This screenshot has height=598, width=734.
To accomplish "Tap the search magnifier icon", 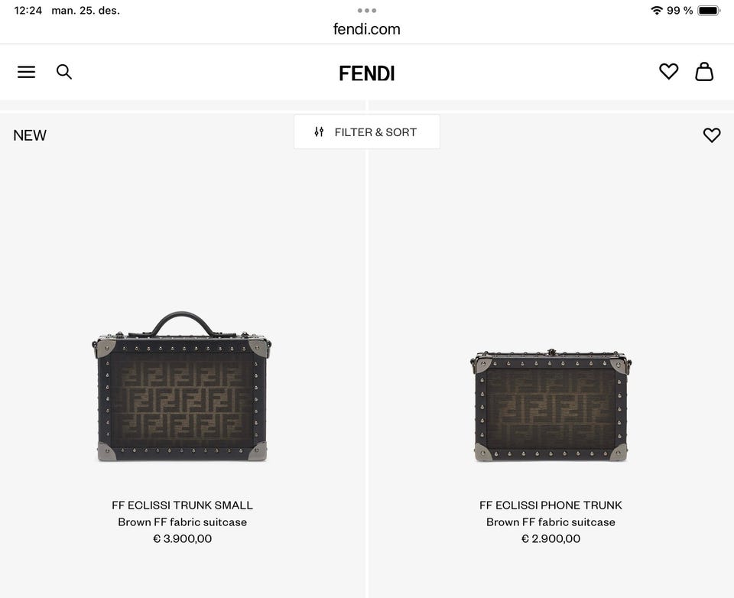I will (64, 72).
